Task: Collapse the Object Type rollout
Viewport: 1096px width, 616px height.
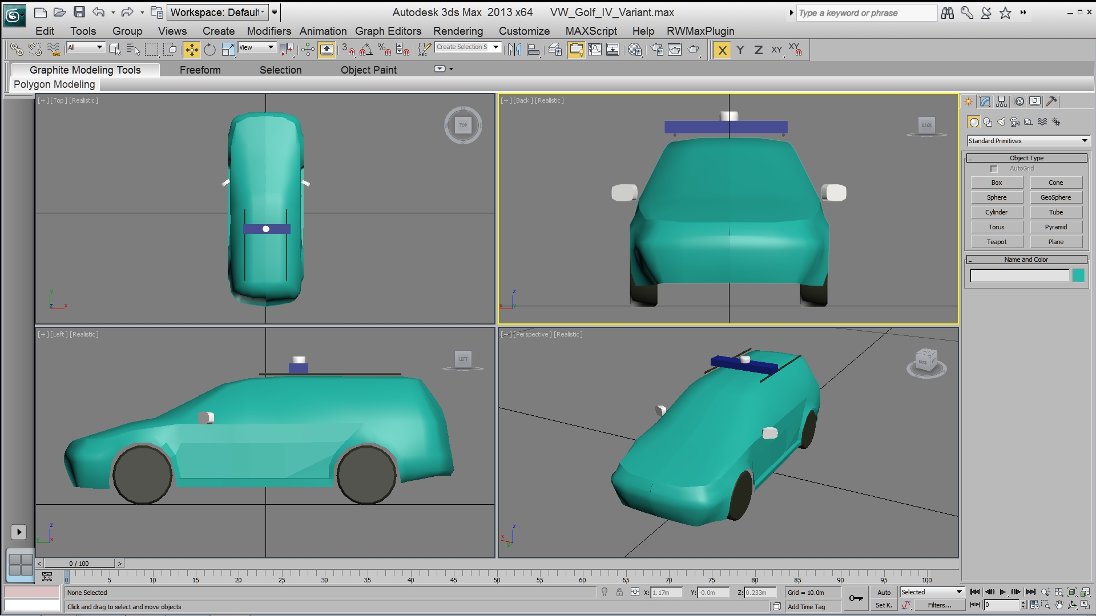Action: point(1026,158)
